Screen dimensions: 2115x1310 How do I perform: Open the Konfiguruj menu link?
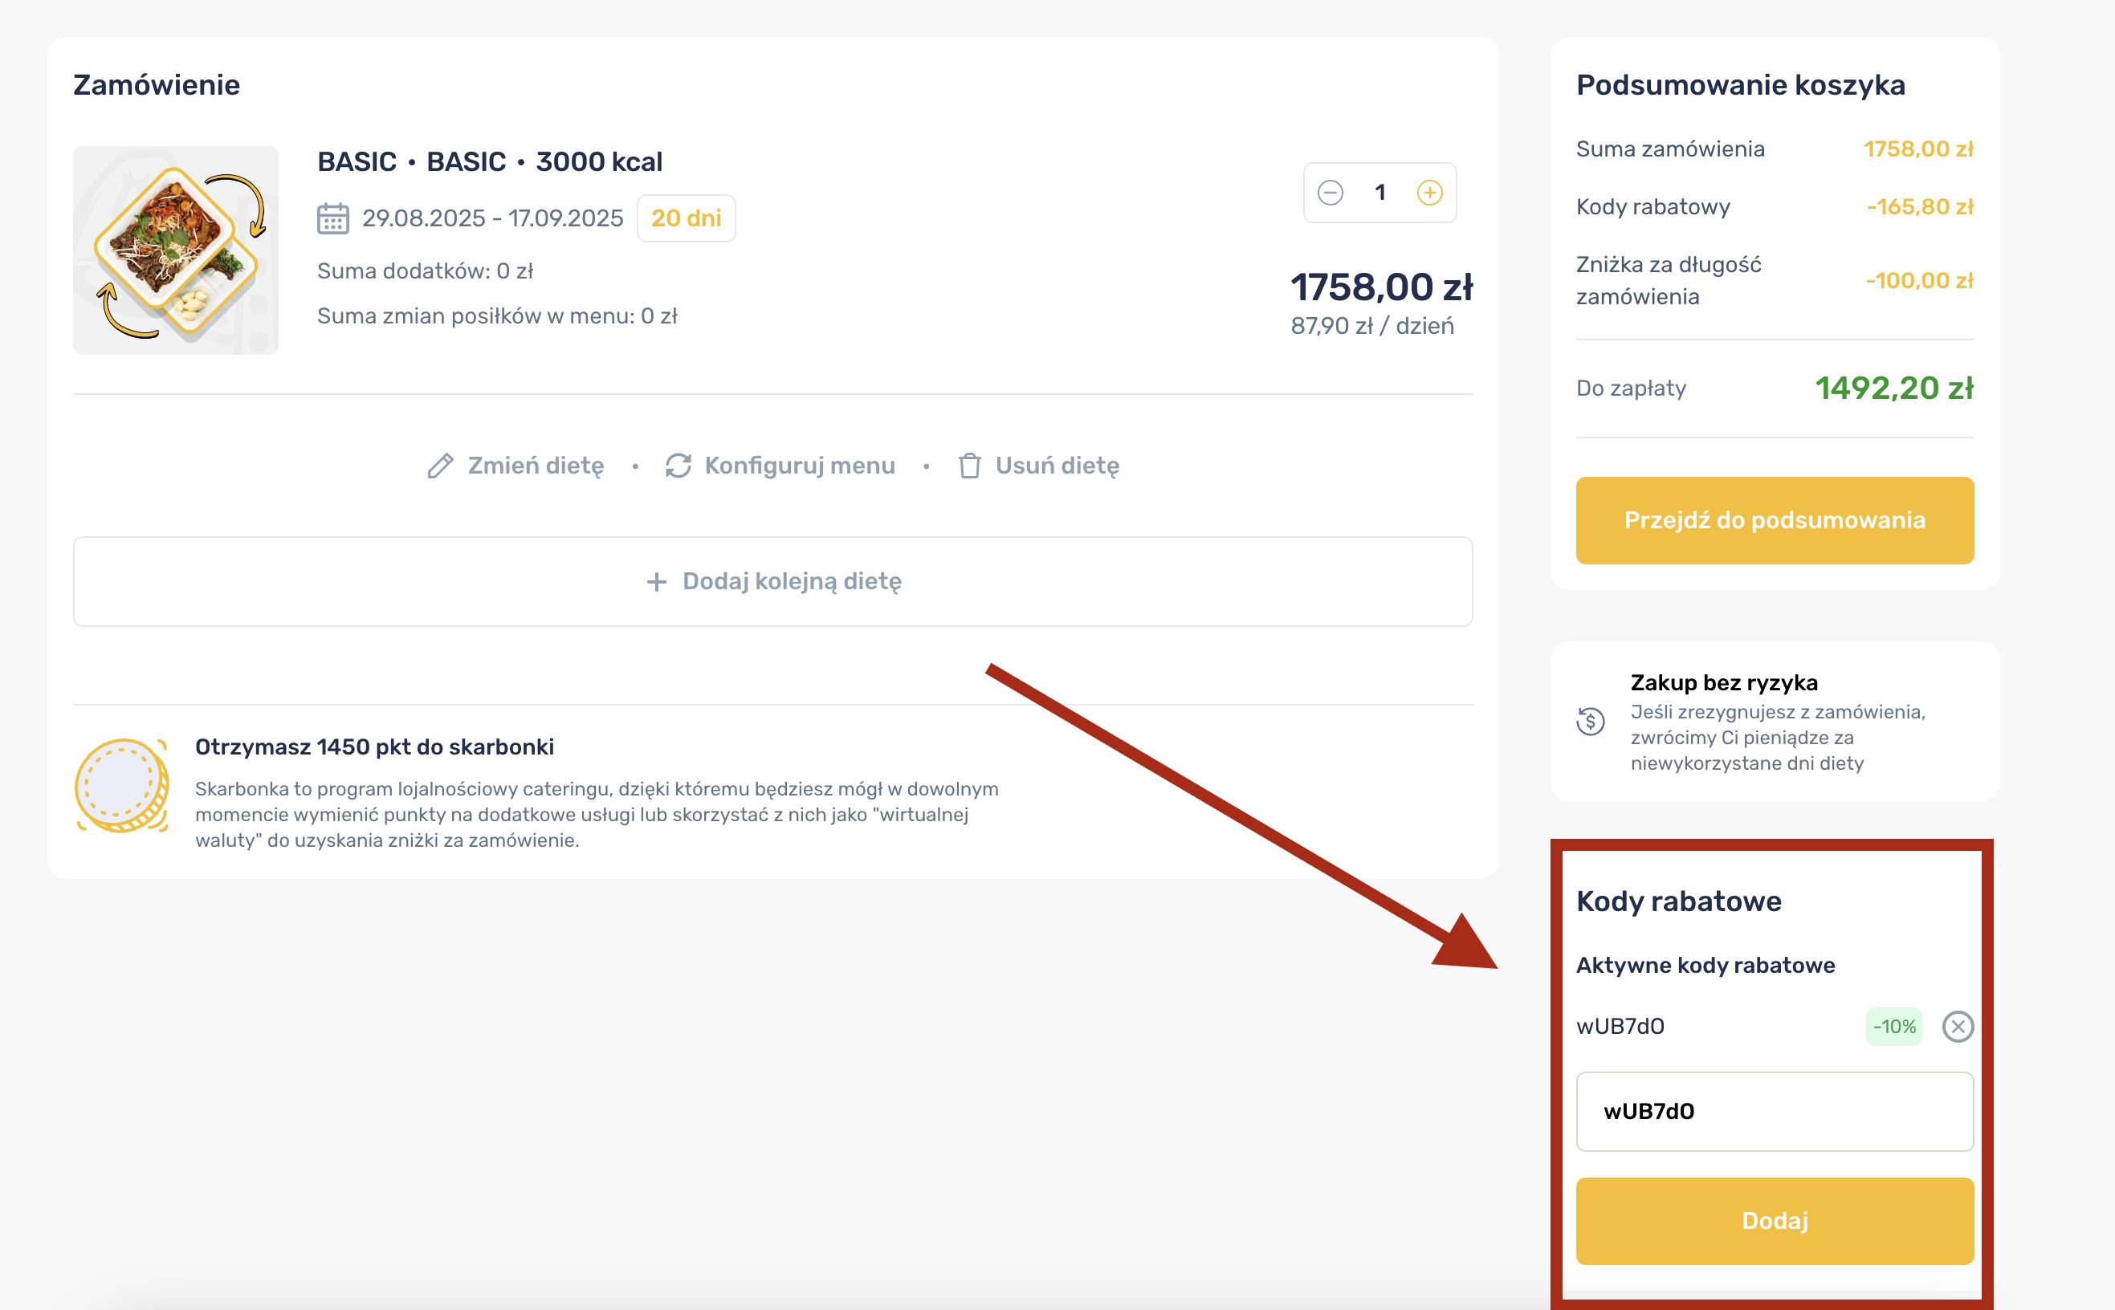(x=799, y=466)
